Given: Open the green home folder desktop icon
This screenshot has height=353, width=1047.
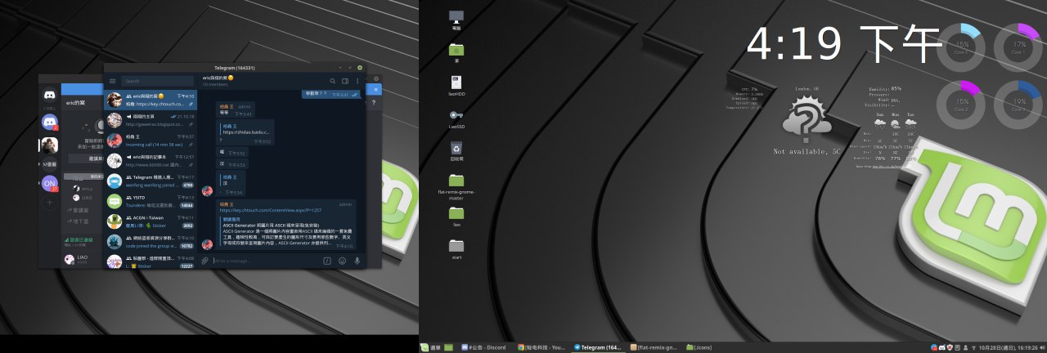Looking at the screenshot, I should point(456,53).
